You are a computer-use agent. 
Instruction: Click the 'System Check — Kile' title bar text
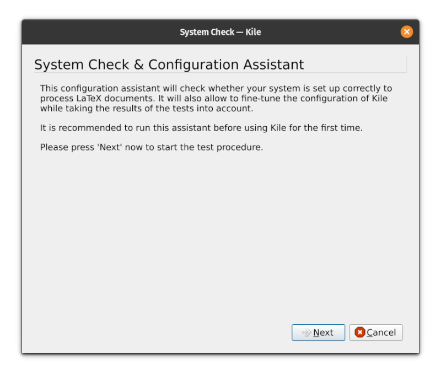click(220, 32)
